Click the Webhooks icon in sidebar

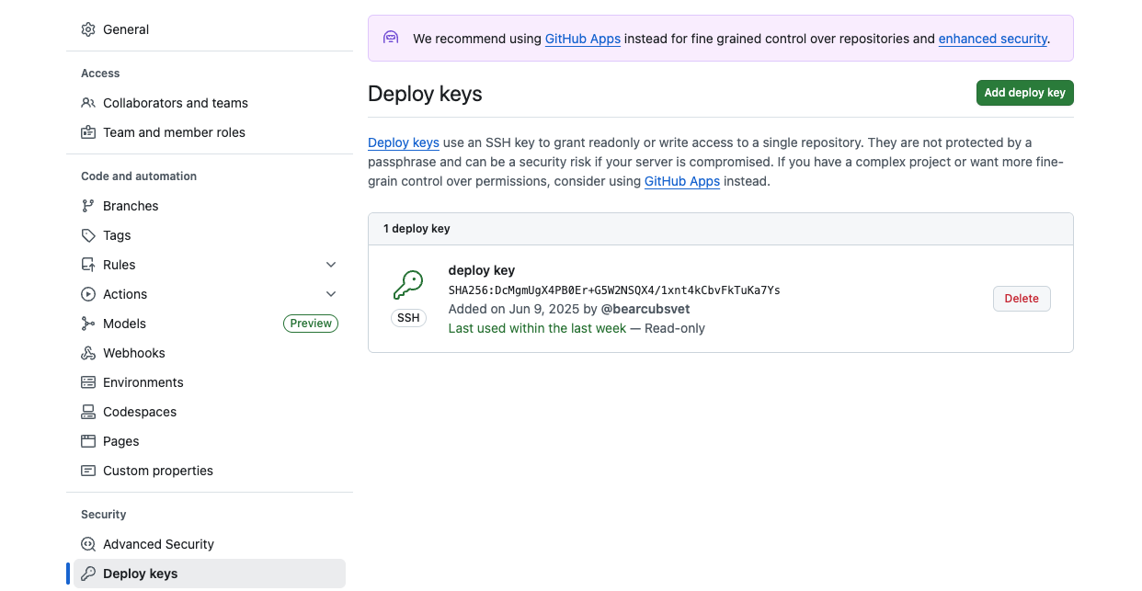click(88, 353)
